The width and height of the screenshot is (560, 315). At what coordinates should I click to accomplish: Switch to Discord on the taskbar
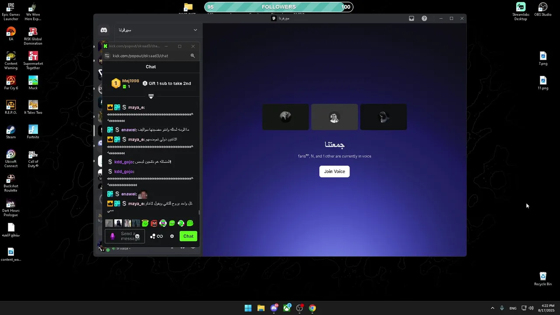point(274,308)
